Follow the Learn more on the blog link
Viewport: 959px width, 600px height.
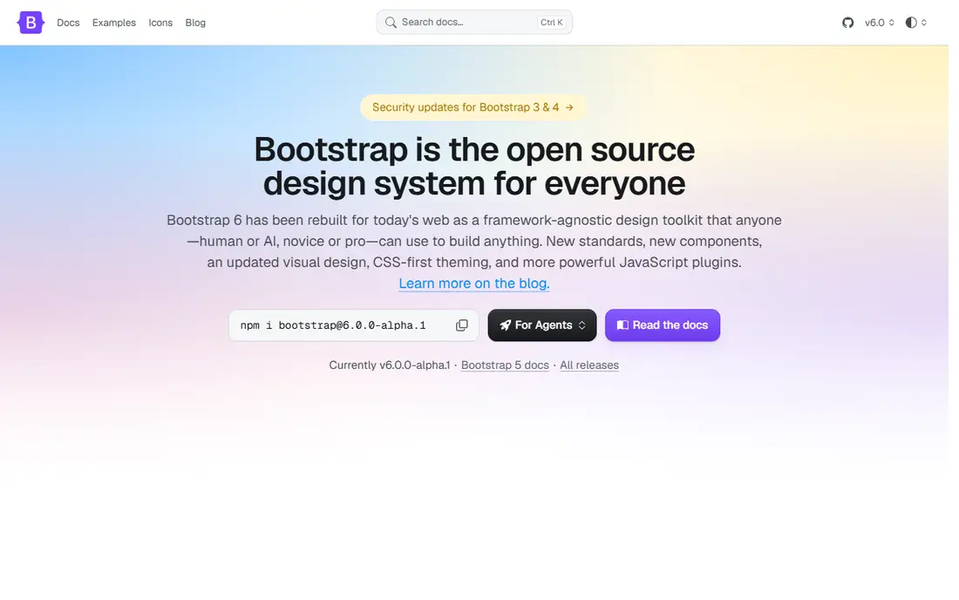pos(474,283)
